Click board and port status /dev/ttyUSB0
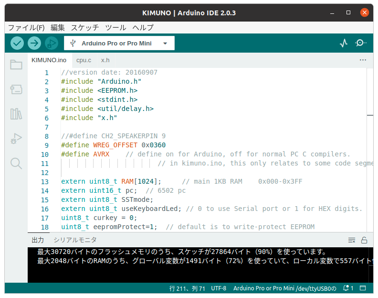Screen dimensions: 378x298 (x=285, y=288)
